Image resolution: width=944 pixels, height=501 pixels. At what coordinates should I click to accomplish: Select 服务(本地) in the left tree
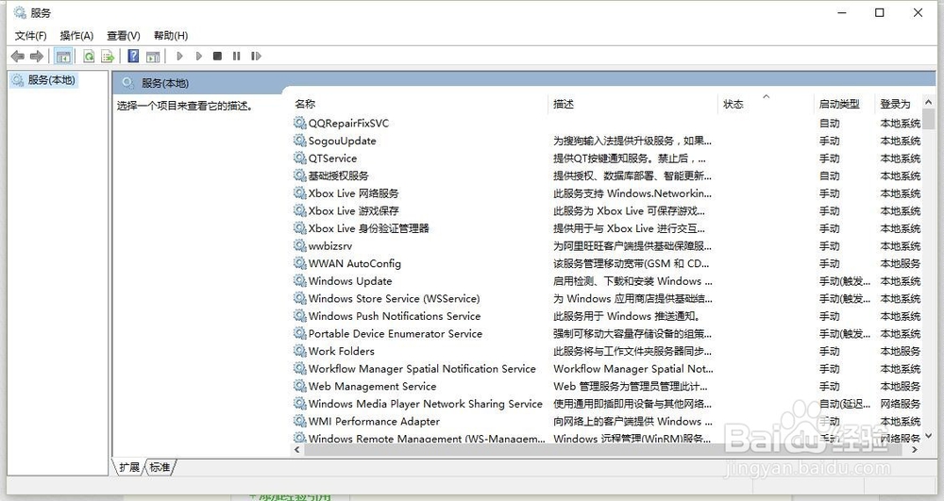point(51,79)
